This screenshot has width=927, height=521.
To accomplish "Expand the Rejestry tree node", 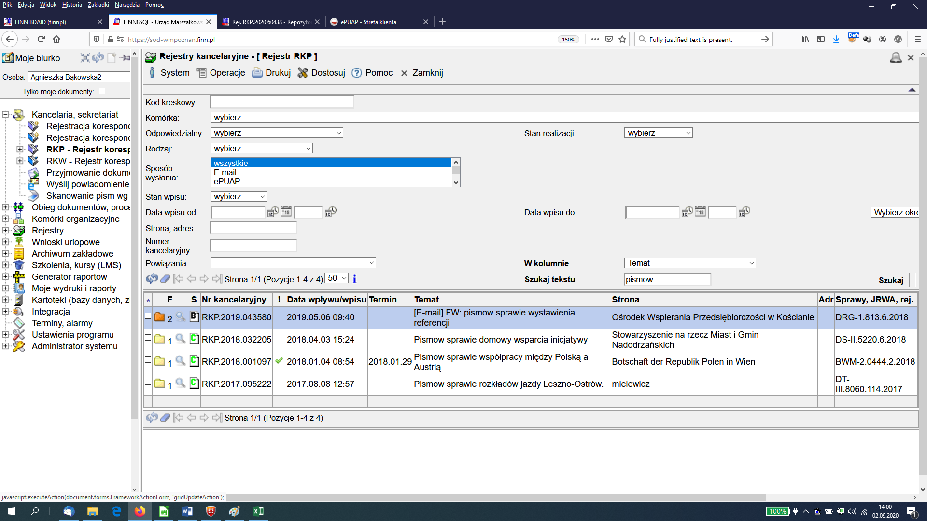I will 5,230.
